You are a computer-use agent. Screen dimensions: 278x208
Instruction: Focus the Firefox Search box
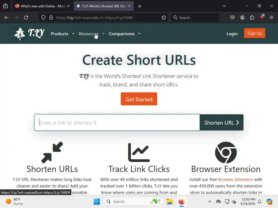click(195, 18)
